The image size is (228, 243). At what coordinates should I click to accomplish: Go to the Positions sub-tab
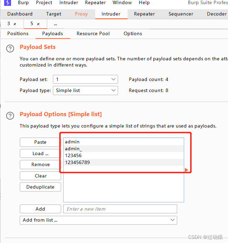click(18, 34)
